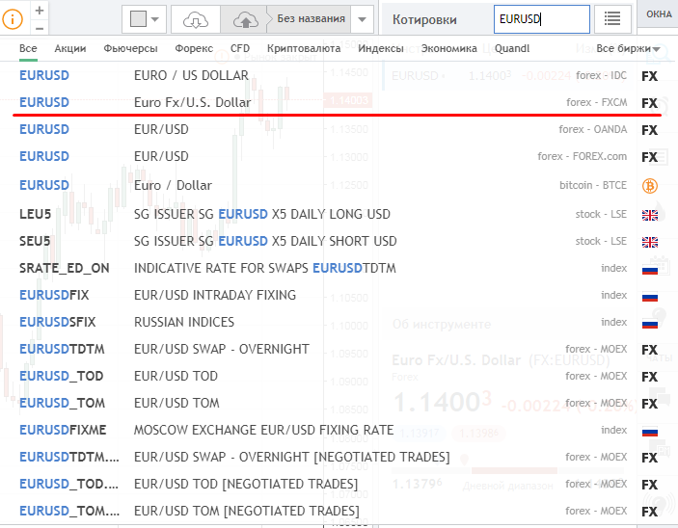678x528 pixels.
Task: Expand dropdown arrow next to Без названия
Action: (x=363, y=19)
